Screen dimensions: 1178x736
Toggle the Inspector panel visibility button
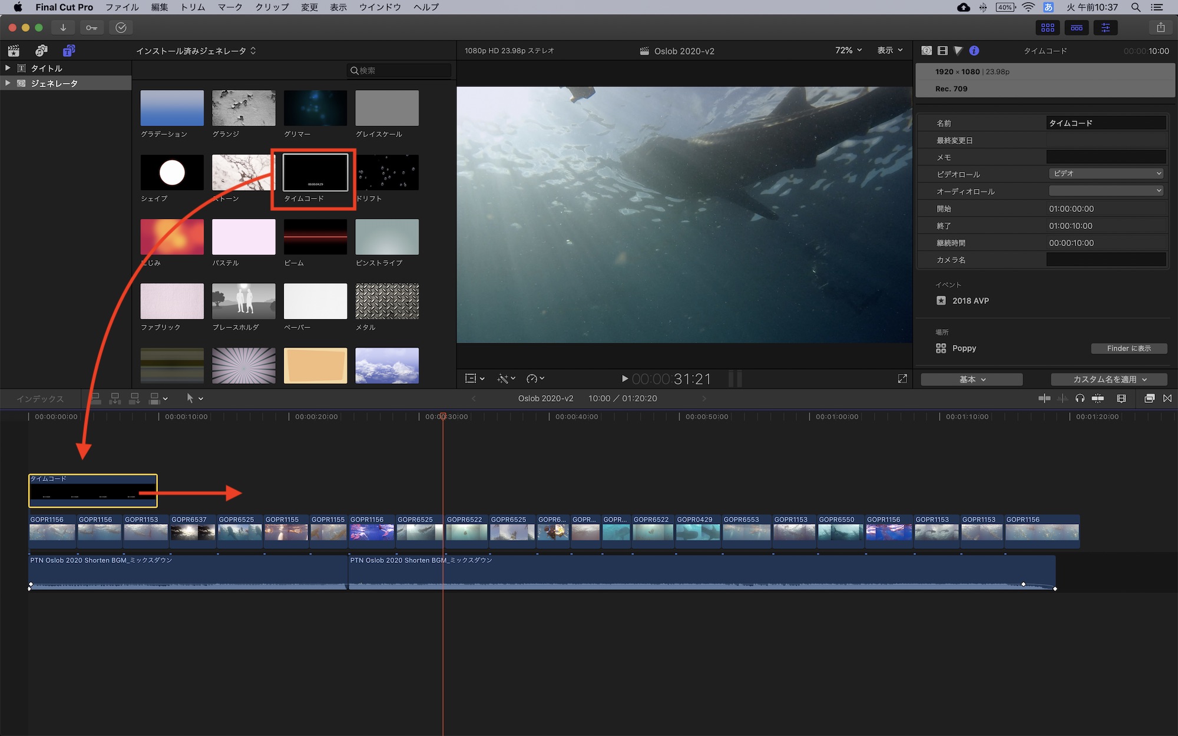pos(1105,28)
